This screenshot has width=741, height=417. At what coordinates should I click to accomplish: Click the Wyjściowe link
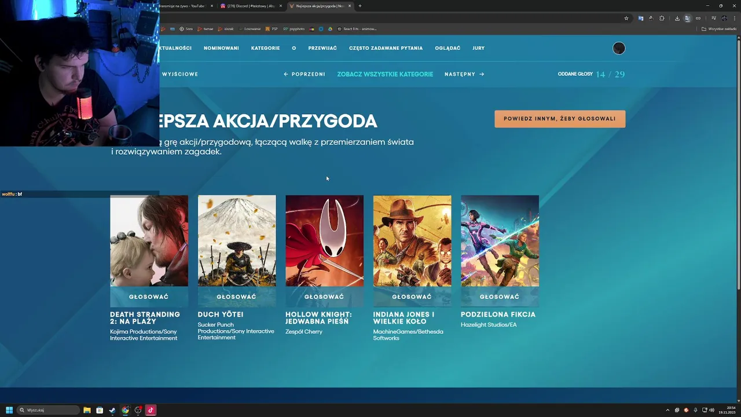point(180,74)
